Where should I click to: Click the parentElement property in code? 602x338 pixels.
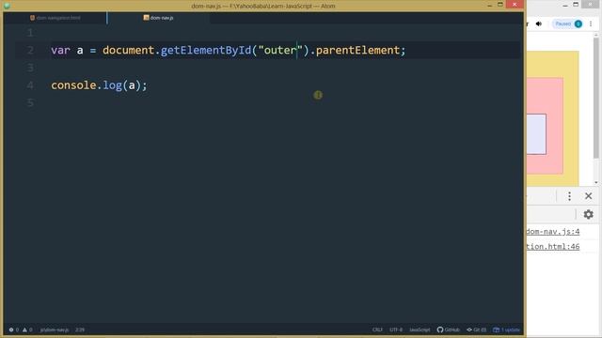357,50
